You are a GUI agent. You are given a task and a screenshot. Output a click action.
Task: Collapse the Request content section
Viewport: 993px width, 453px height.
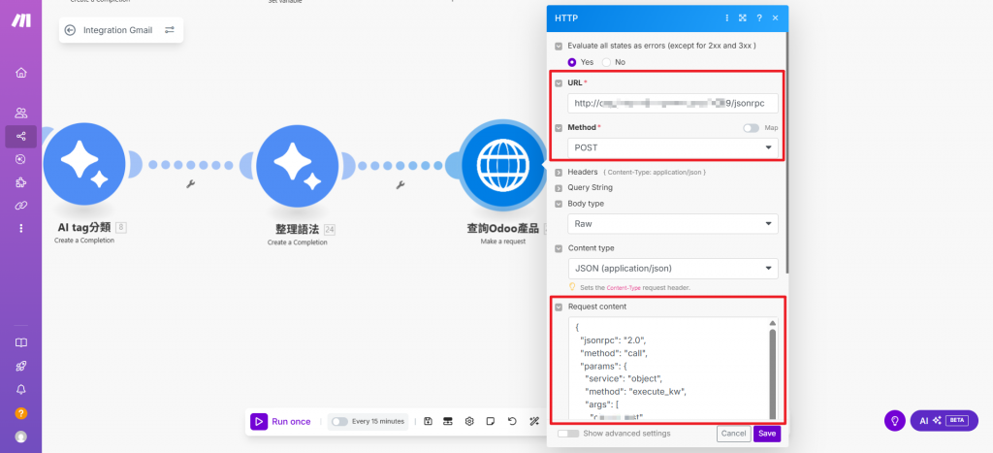[559, 307]
